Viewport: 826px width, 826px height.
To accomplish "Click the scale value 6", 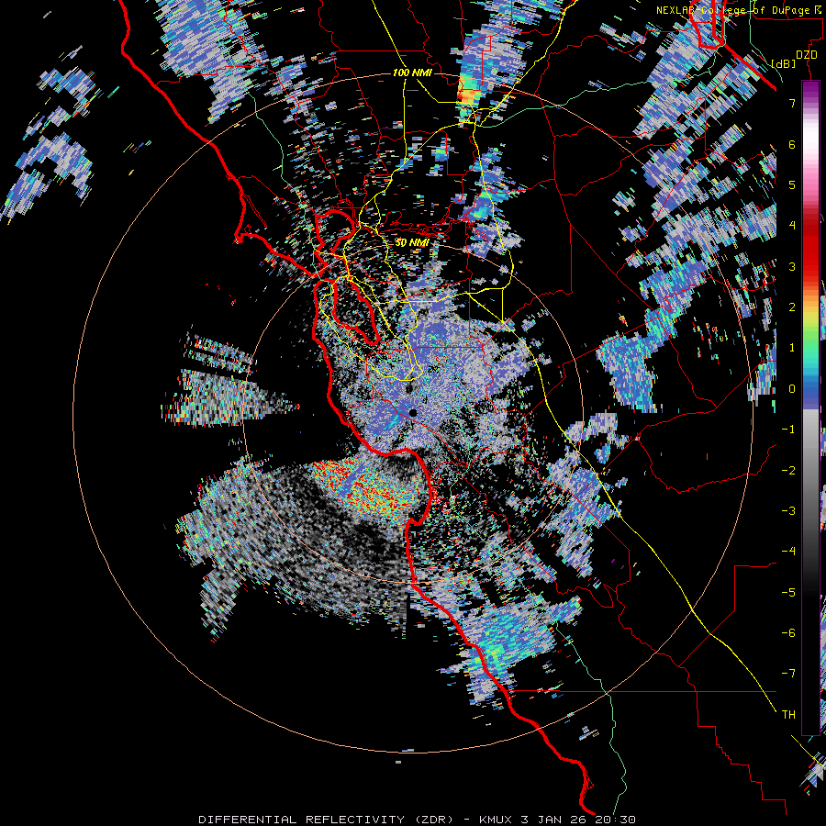I will pyautogui.click(x=792, y=144).
